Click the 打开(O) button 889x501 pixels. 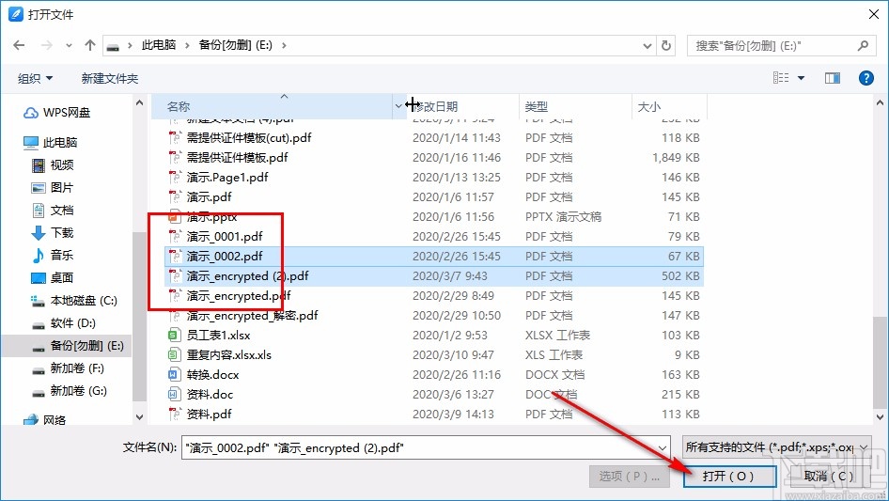[x=729, y=476]
